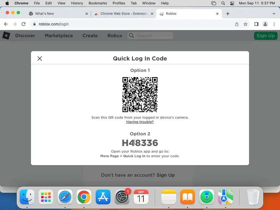
Task: Open Launchpad from the Dock
Action: tap(46, 197)
